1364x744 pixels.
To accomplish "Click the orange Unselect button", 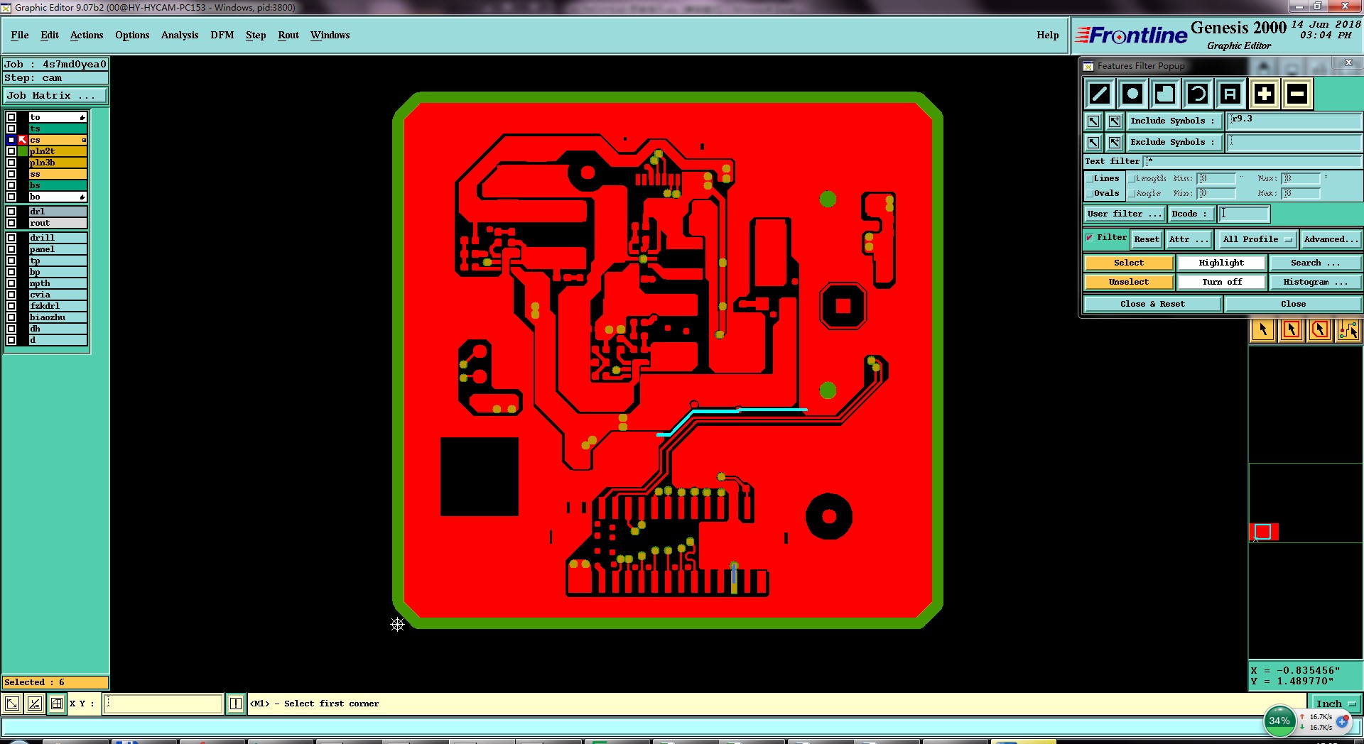I will coord(1129,282).
